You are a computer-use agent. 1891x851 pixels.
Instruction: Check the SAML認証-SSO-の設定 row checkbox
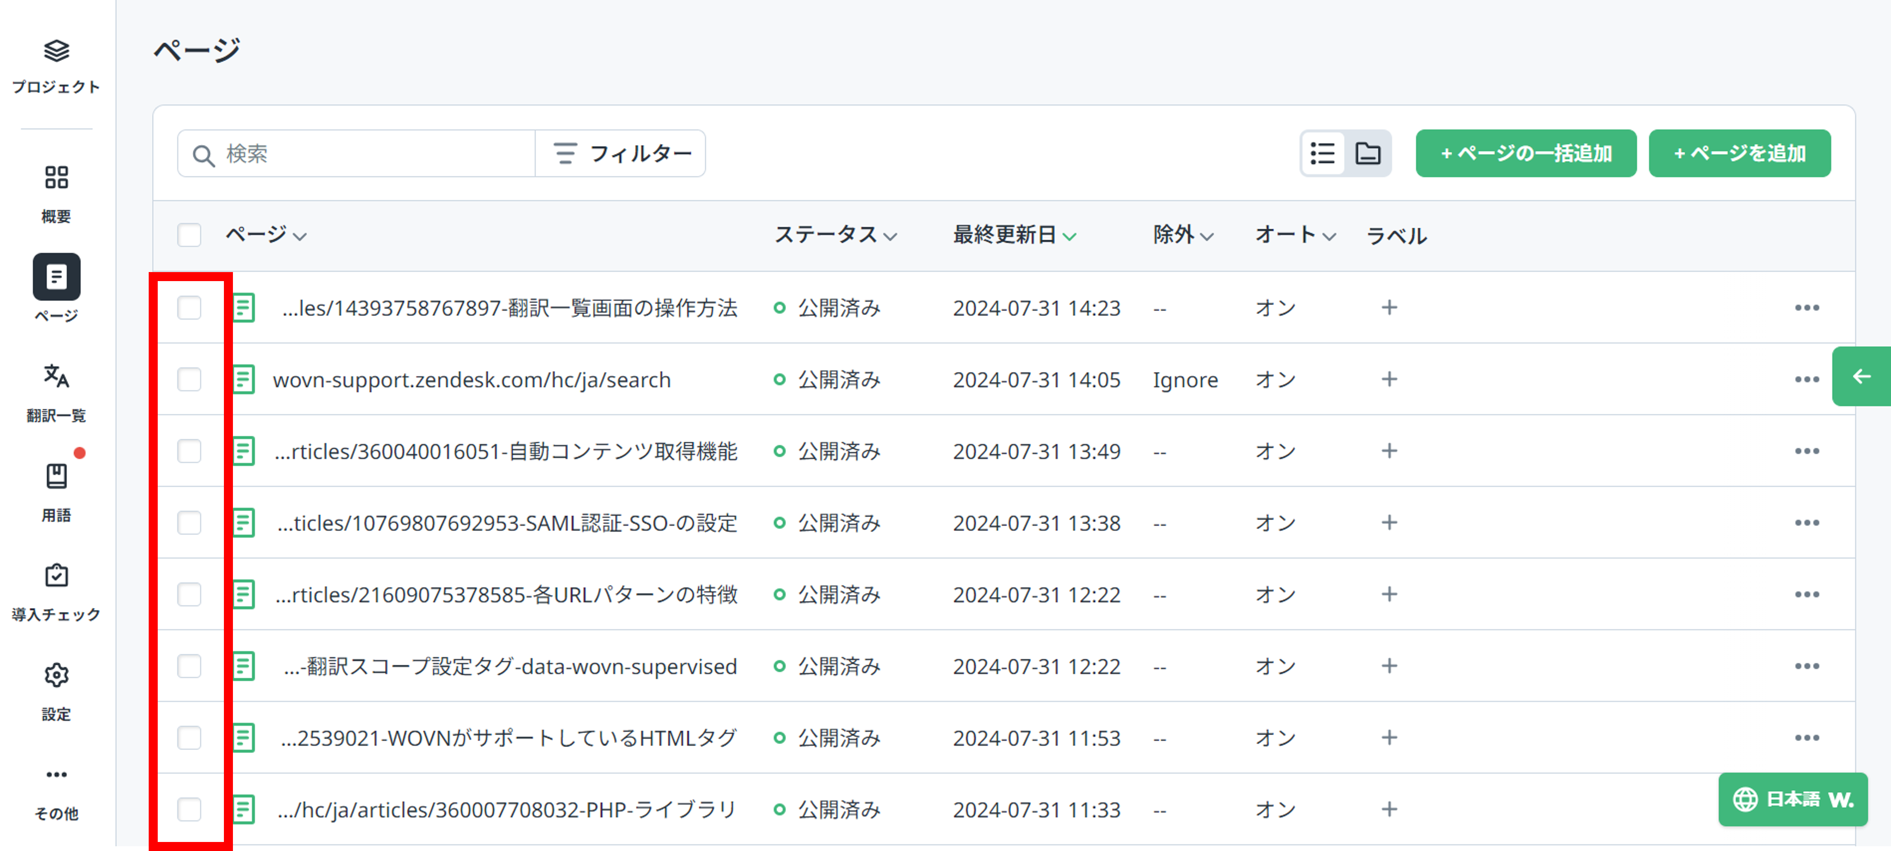(x=190, y=523)
